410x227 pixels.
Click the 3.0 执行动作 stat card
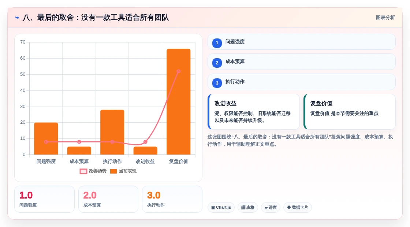(x=172, y=199)
